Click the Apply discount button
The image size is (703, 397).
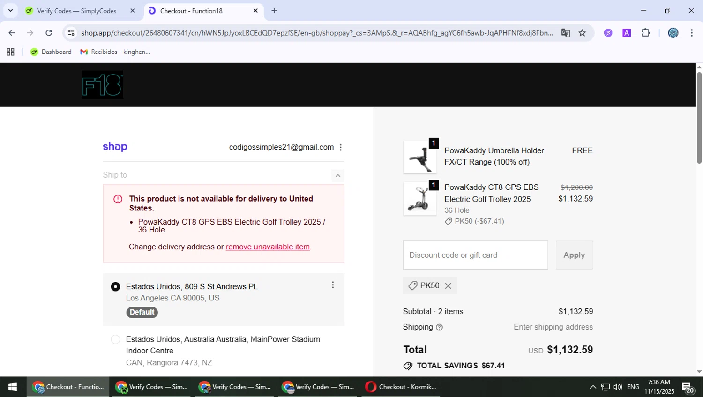point(574,255)
